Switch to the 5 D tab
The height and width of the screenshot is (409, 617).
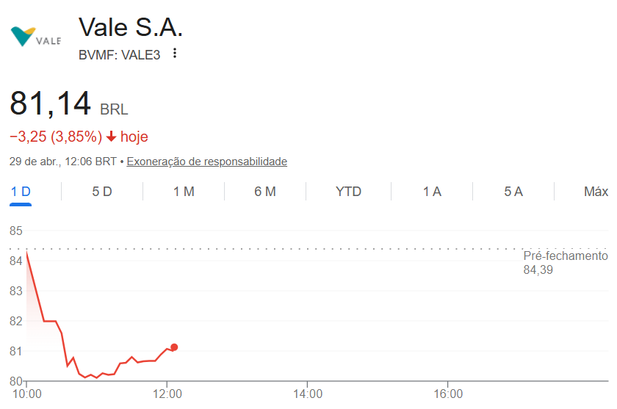(x=102, y=192)
